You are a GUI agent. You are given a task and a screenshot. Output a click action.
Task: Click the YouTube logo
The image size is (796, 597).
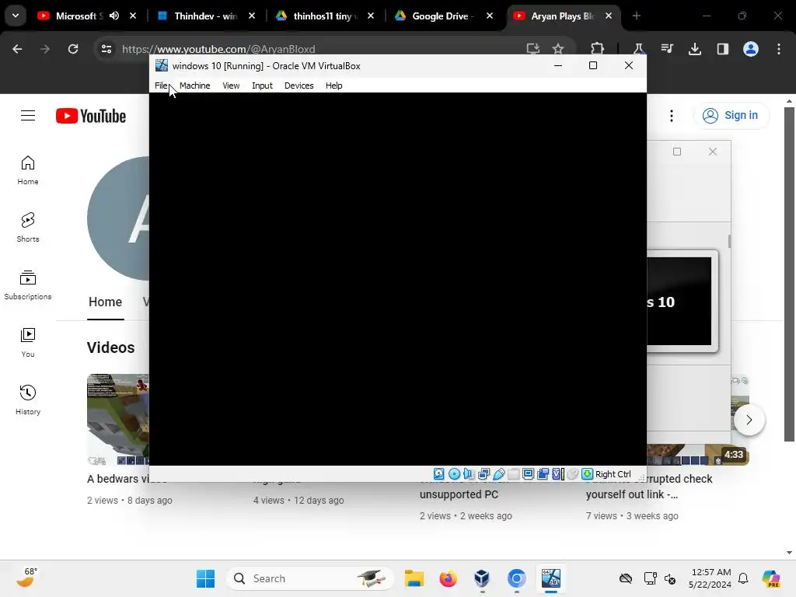pyautogui.click(x=91, y=116)
